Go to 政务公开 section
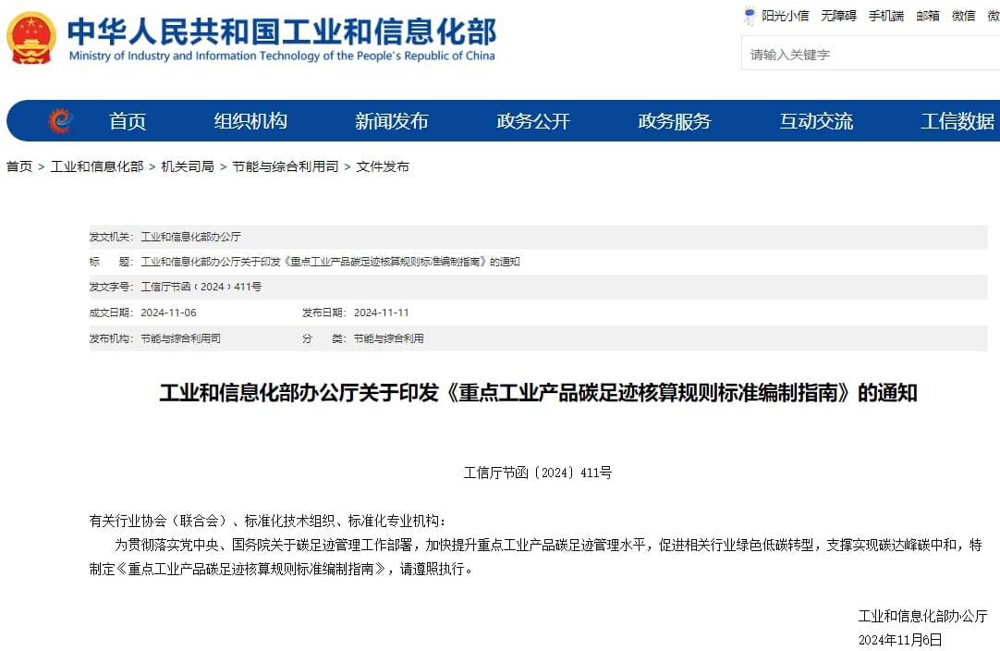Viewport: 1000px width, 651px height. (x=533, y=121)
